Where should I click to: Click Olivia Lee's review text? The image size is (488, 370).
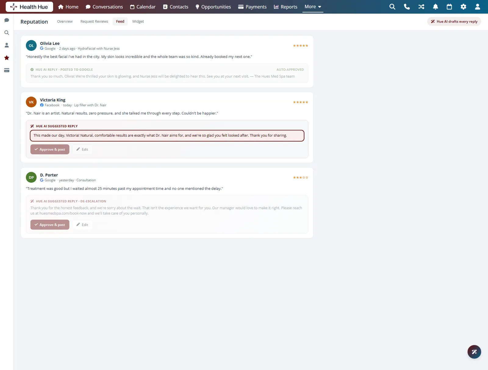click(x=139, y=57)
